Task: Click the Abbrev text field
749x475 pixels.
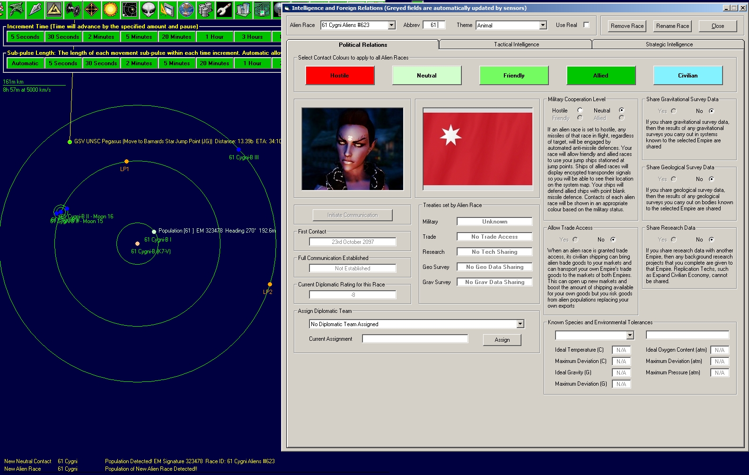Action: tap(433, 25)
